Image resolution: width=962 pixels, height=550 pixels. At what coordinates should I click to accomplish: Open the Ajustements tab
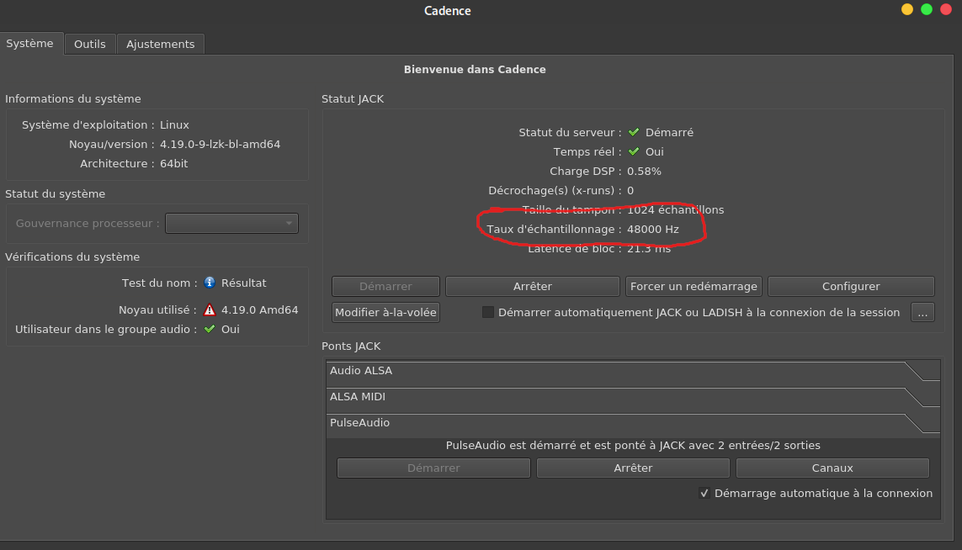(x=160, y=44)
